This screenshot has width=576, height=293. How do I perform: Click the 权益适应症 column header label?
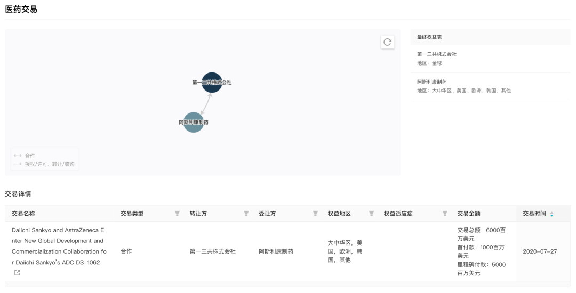[x=398, y=214]
